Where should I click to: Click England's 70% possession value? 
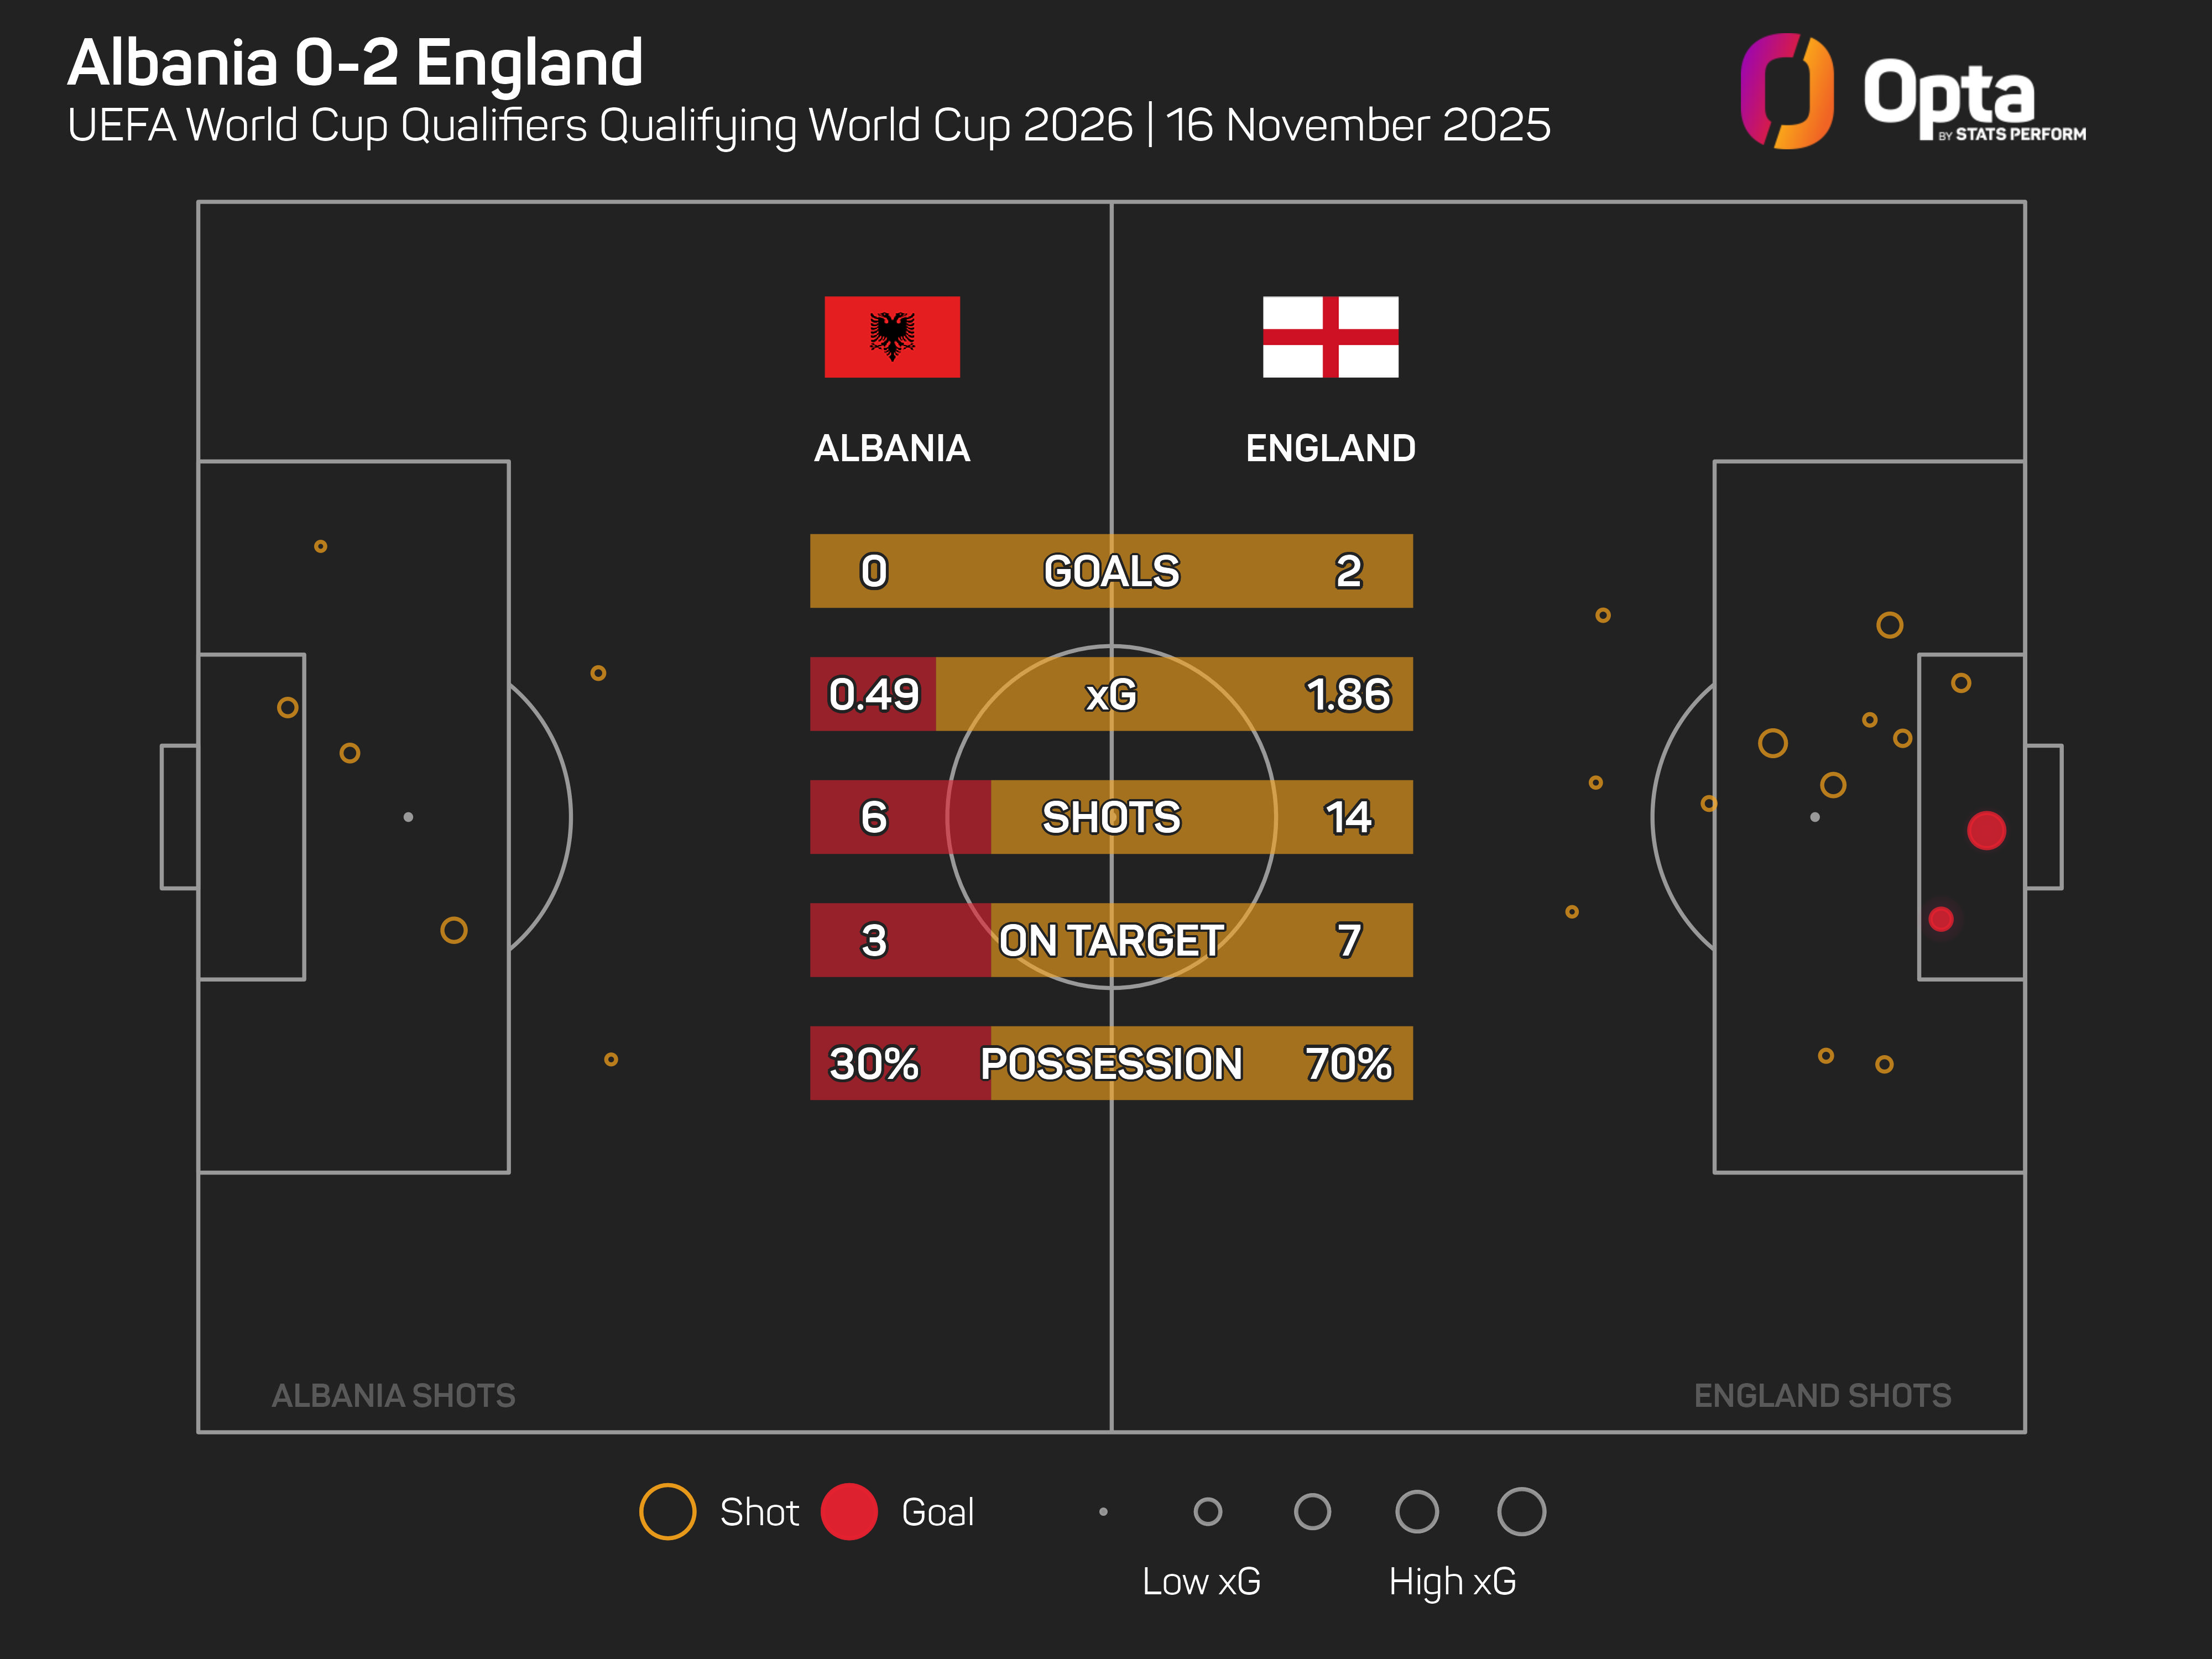tap(1348, 1063)
